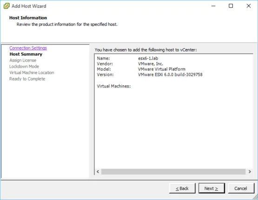Select the Virtual Machine Location step

pos(32,73)
